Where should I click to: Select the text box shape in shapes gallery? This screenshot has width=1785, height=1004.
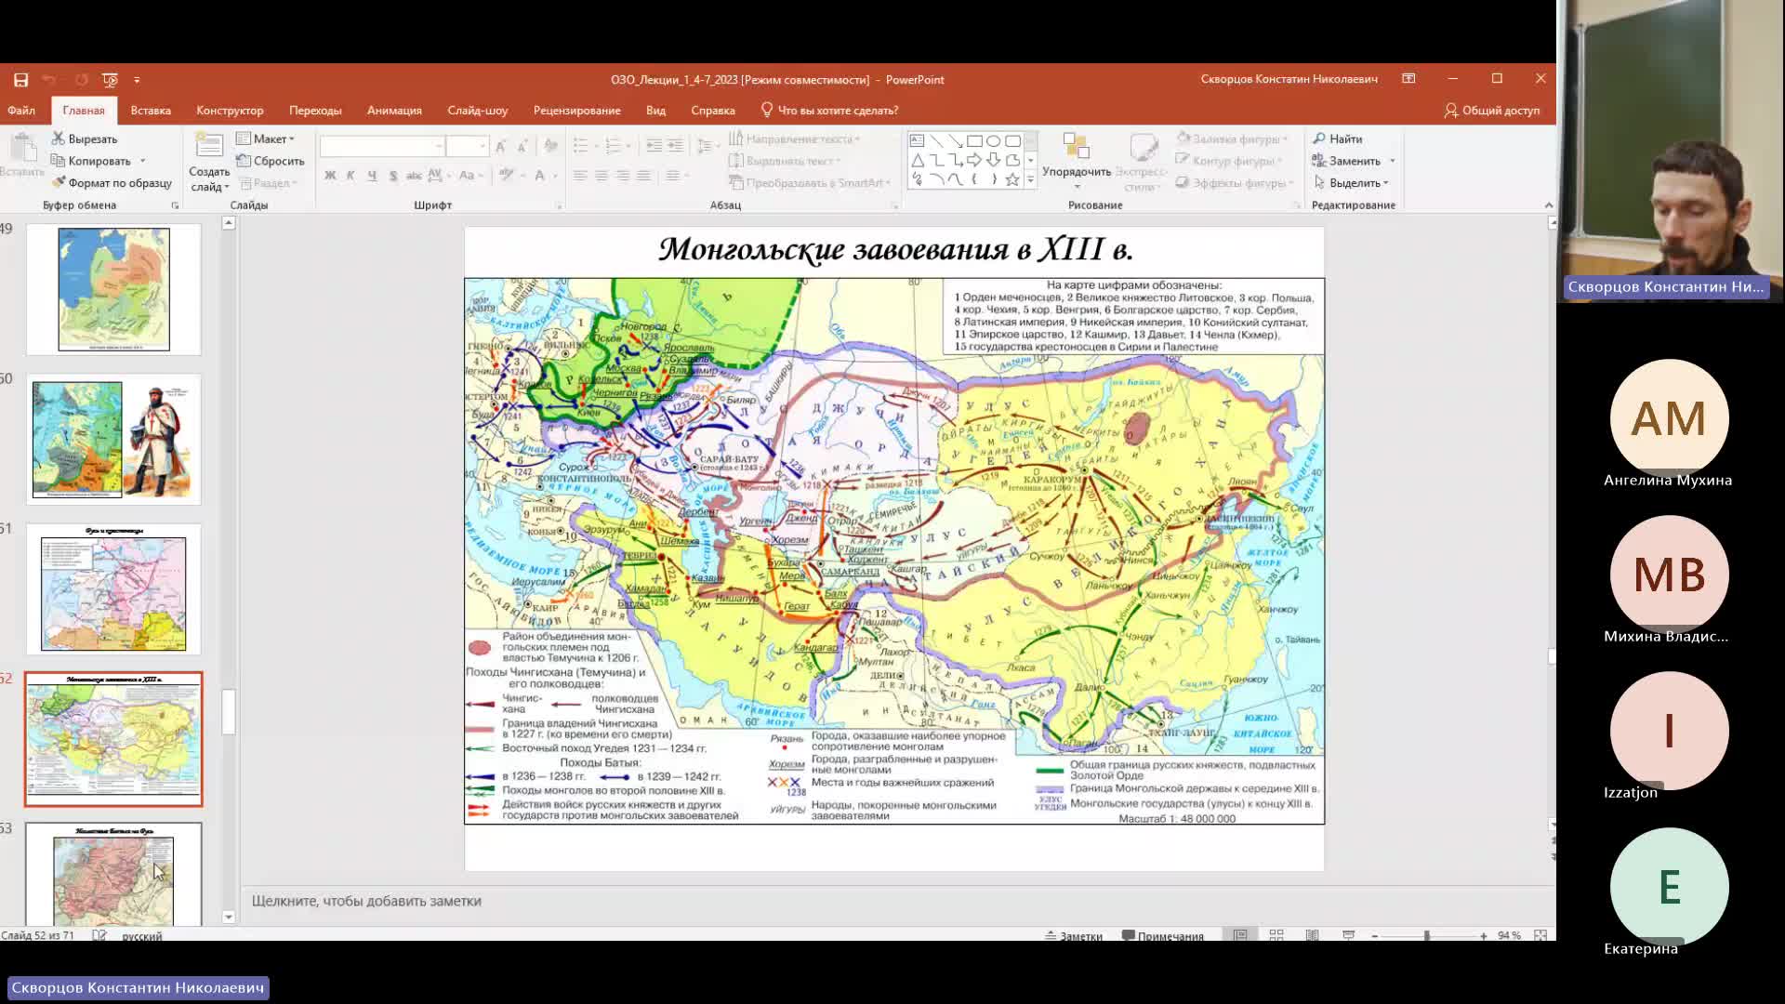[x=917, y=141]
